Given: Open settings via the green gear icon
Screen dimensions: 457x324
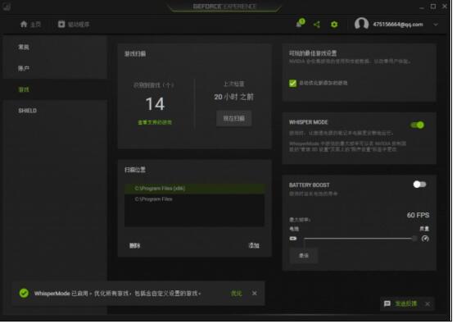Looking at the screenshot, I should 334,25.
